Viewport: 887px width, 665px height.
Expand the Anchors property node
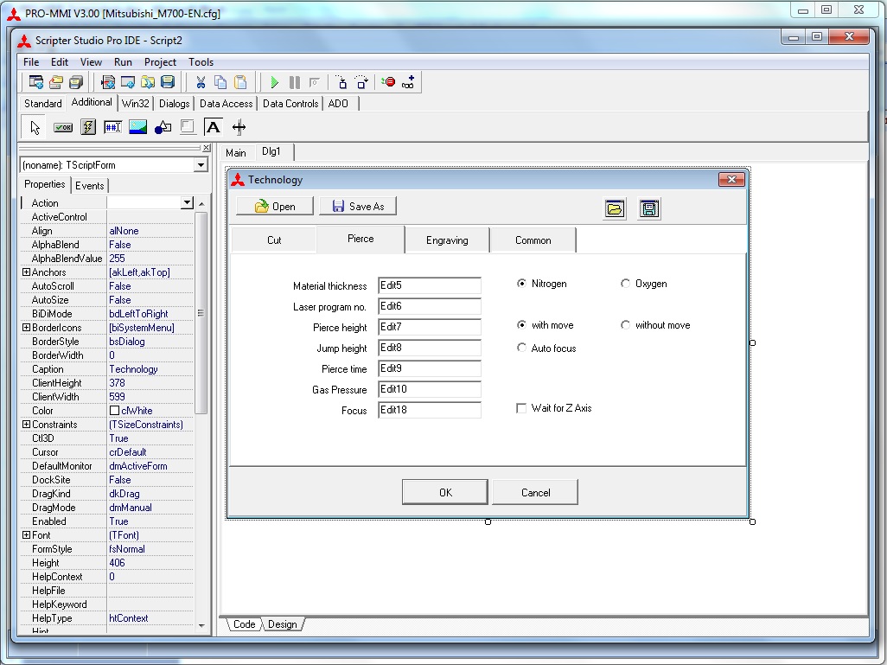coord(26,272)
